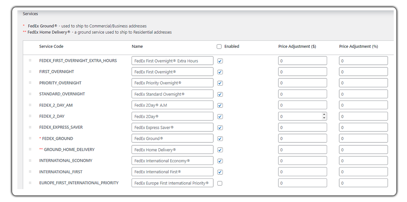The image size is (407, 202).
Task: Click the Services section heading
Action: coord(30,14)
